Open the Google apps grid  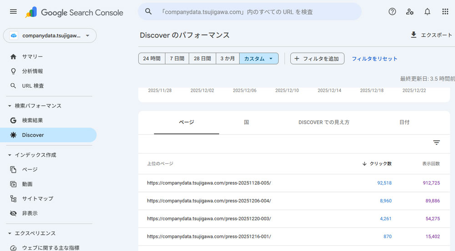[x=445, y=12]
